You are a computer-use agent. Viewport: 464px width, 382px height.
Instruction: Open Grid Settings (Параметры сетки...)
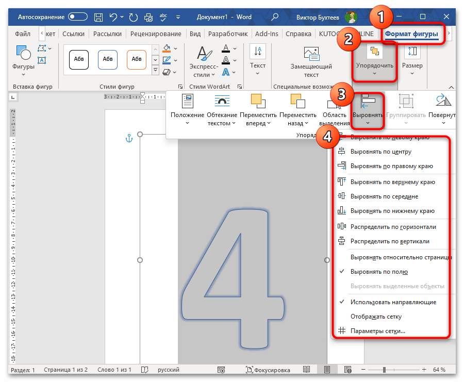(377, 331)
